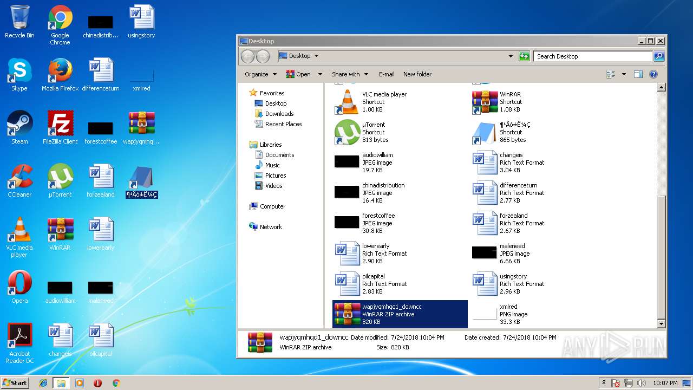The width and height of the screenshot is (693, 390).
Task: Select oilcapital document on desktop
Action: 101,341
